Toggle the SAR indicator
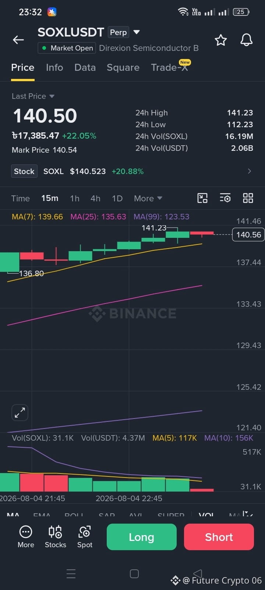The height and width of the screenshot is (590, 265). pos(107,514)
